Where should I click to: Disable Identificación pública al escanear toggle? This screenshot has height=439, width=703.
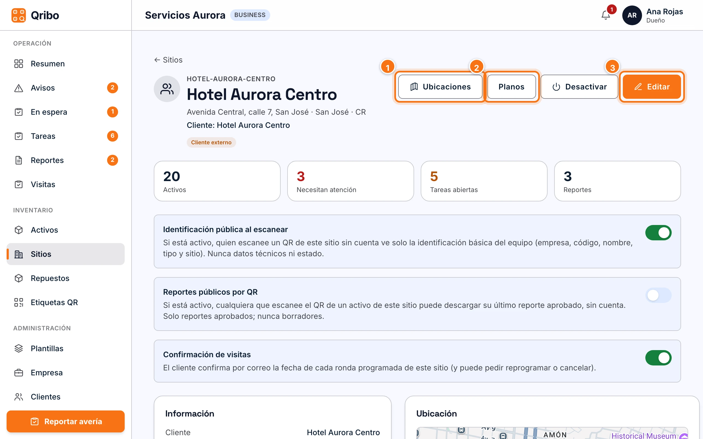658,233
